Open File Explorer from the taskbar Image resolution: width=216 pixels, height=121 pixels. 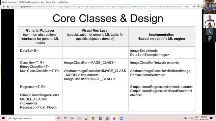tap(72, 118)
